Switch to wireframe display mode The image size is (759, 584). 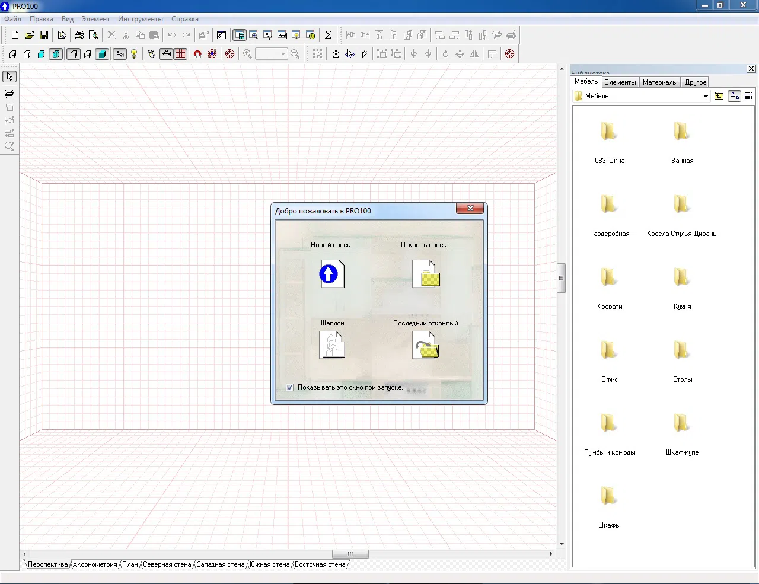click(x=12, y=54)
